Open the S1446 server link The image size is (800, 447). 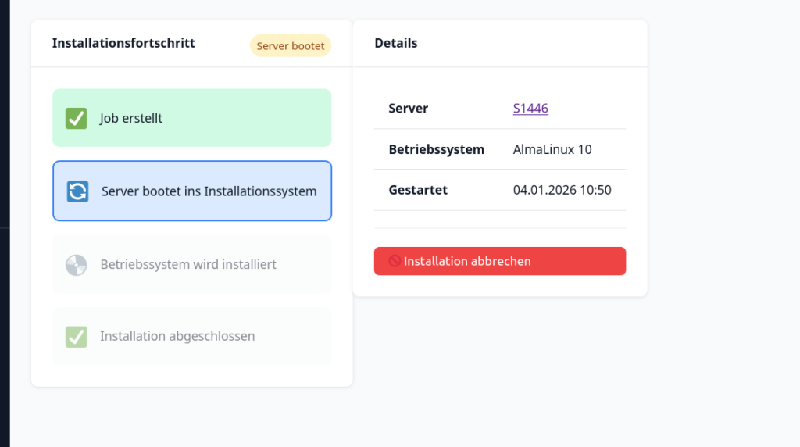tap(530, 109)
